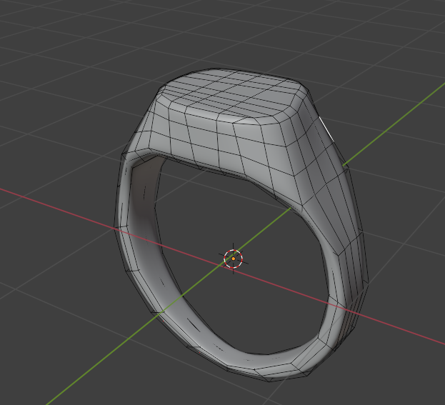Viewport: 445px width, 405px height.
Task: Click the red-white 3D cursor circle
Action: point(233,259)
